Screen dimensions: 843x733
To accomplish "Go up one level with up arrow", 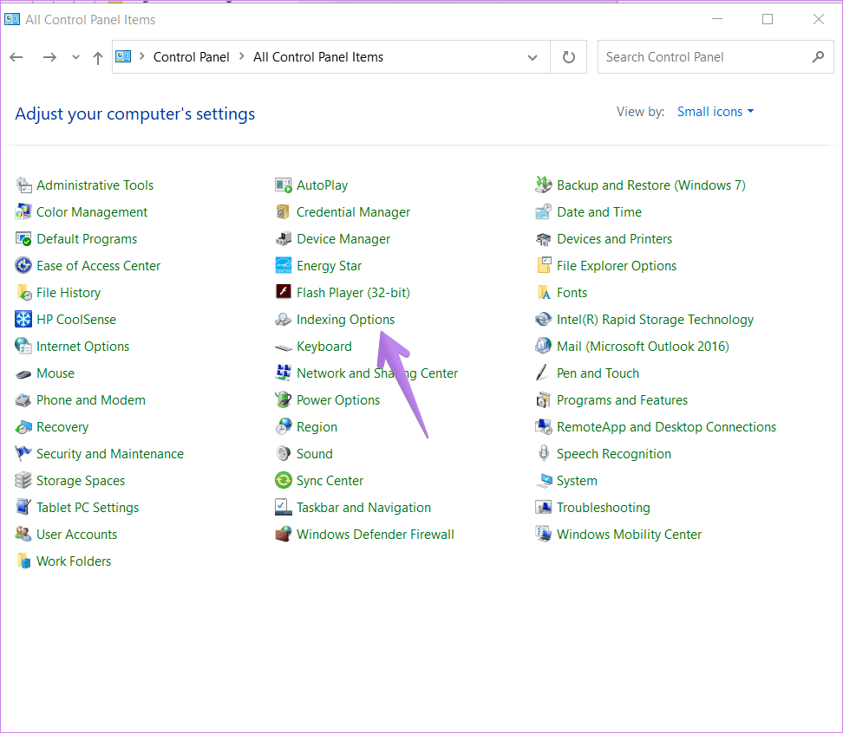I will (98, 57).
